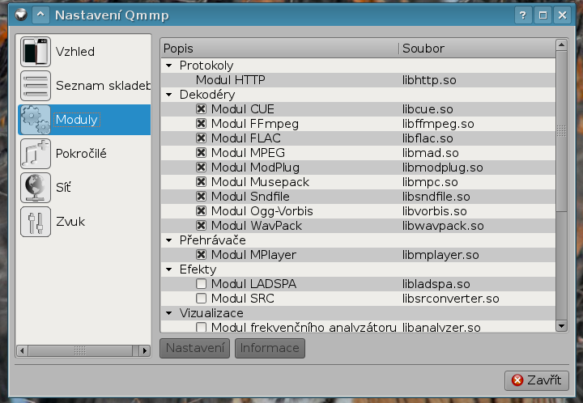Toggle the Modul ModPlug checkbox
Image resolution: width=583 pixels, height=403 pixels.
point(201,168)
